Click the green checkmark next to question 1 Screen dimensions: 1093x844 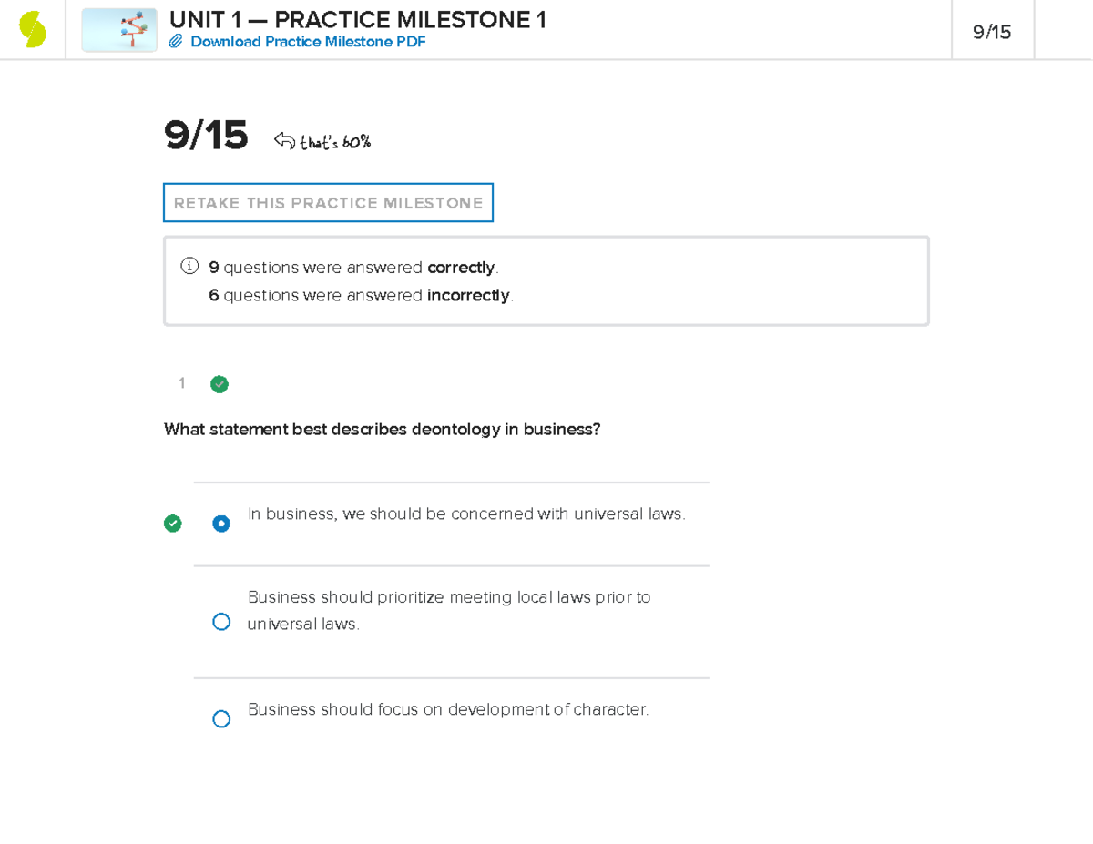click(x=220, y=384)
